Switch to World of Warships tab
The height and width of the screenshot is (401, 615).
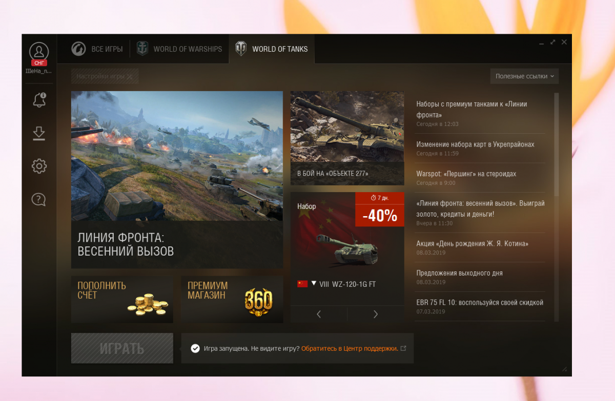(179, 49)
